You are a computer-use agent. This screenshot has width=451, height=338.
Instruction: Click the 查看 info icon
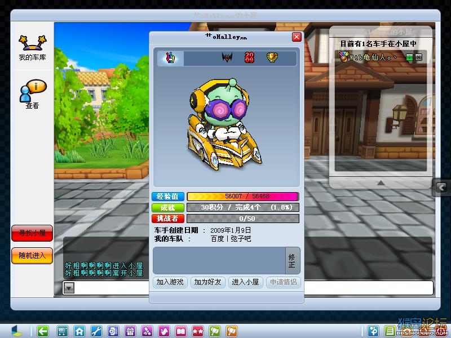click(x=32, y=94)
